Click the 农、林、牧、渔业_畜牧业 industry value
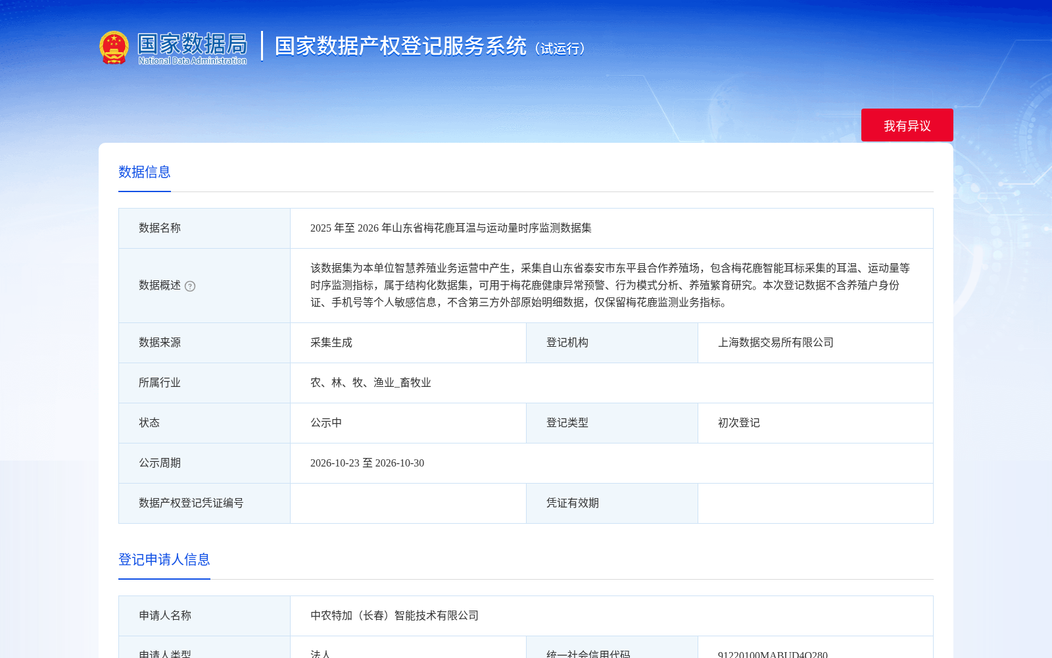 371,382
